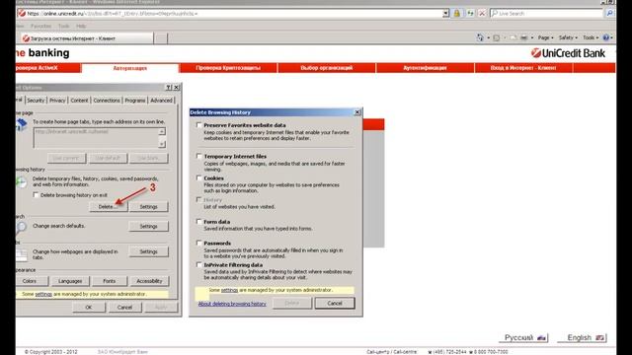Click the greyed History checkbox
632x355 pixels.
point(198,199)
